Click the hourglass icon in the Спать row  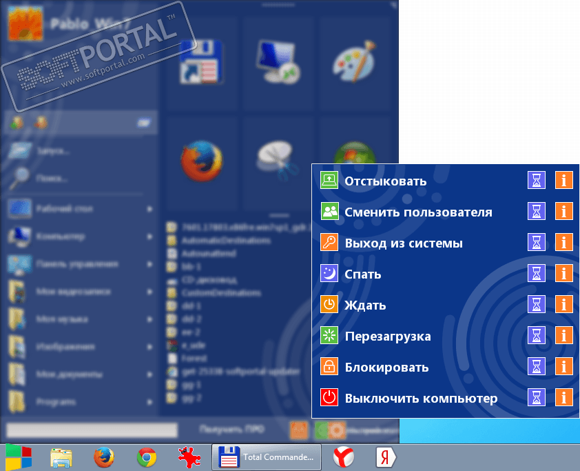click(x=537, y=274)
